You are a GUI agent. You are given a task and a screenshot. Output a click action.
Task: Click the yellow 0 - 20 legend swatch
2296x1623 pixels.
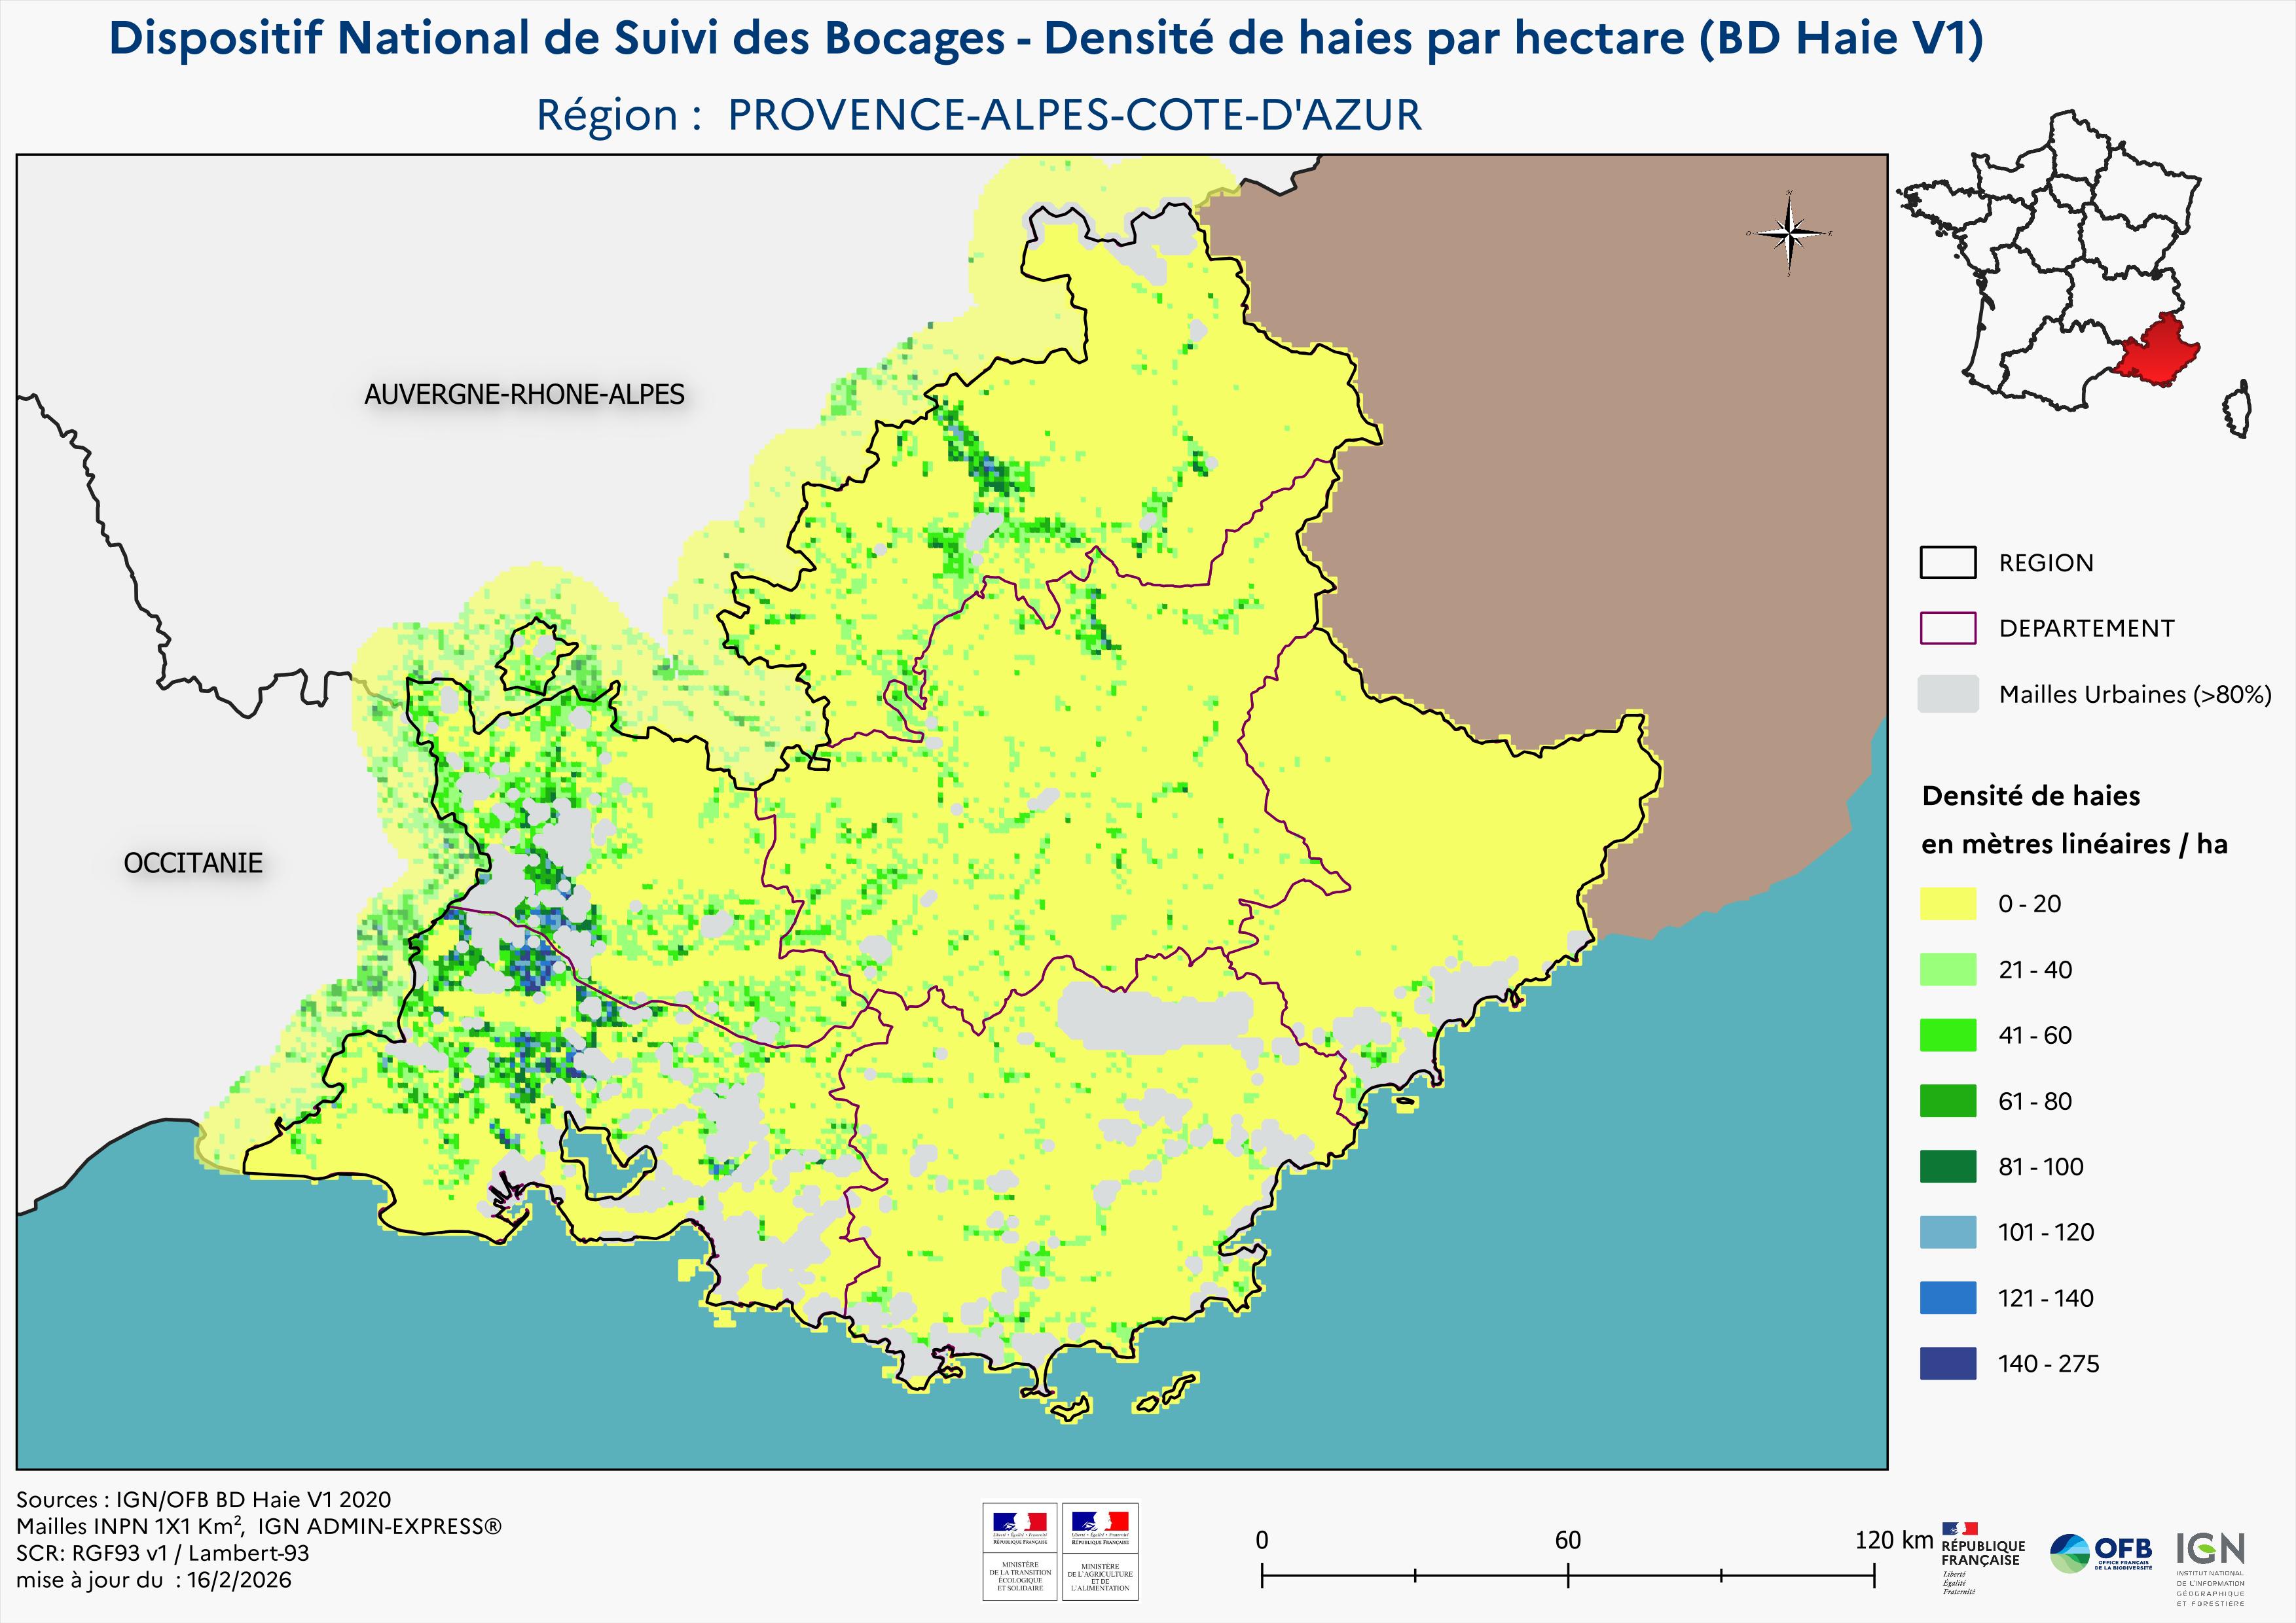point(1947,903)
